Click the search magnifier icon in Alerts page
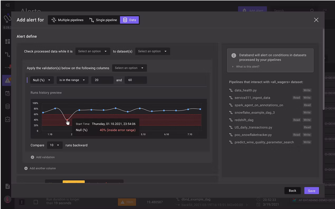The width and height of the screenshot is (335, 209). (x=312, y=11)
